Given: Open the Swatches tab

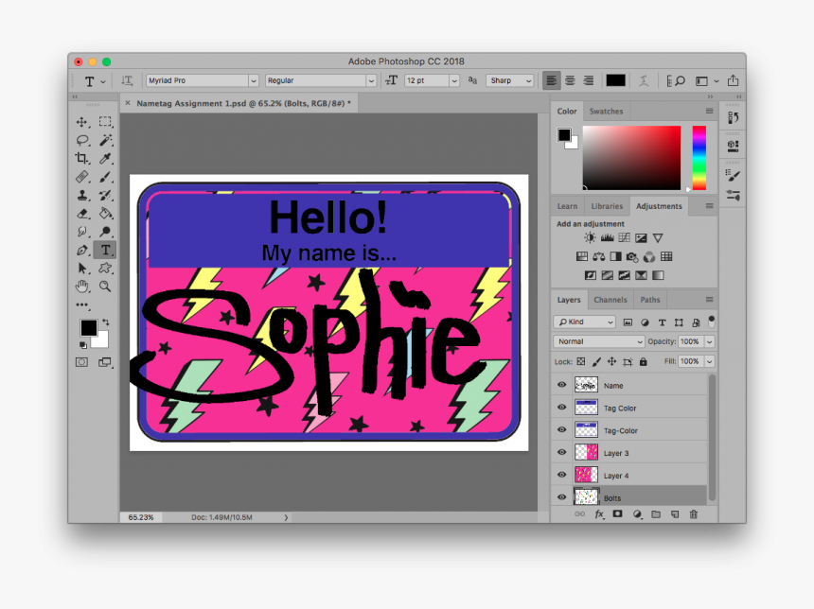Looking at the screenshot, I should 606,111.
